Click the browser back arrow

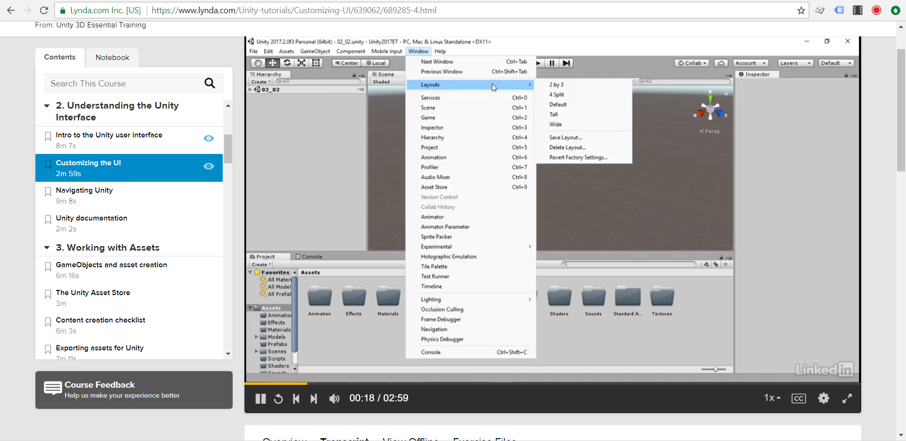(10, 10)
